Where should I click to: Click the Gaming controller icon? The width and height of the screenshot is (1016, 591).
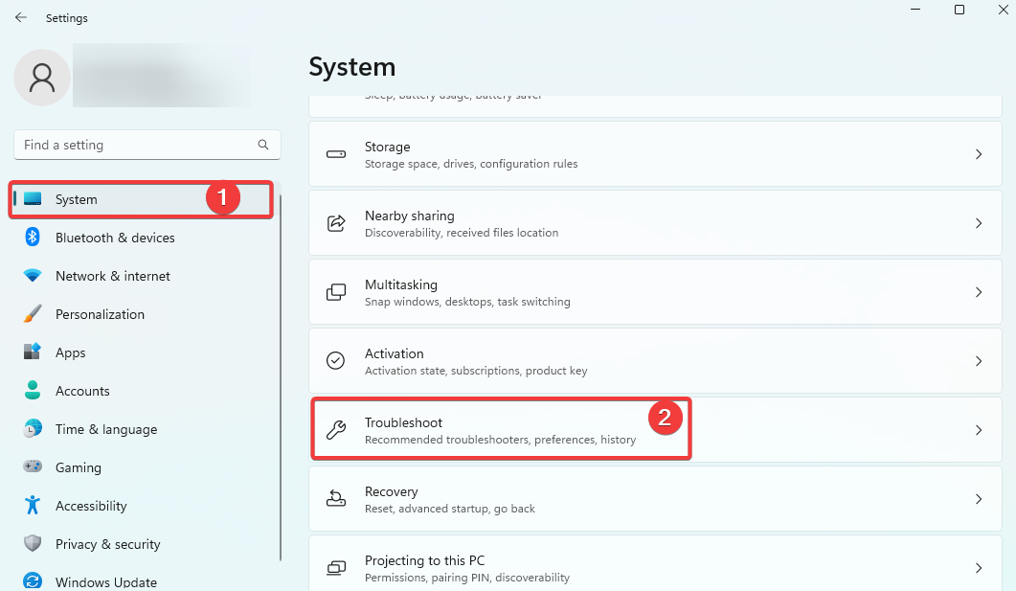tap(33, 466)
